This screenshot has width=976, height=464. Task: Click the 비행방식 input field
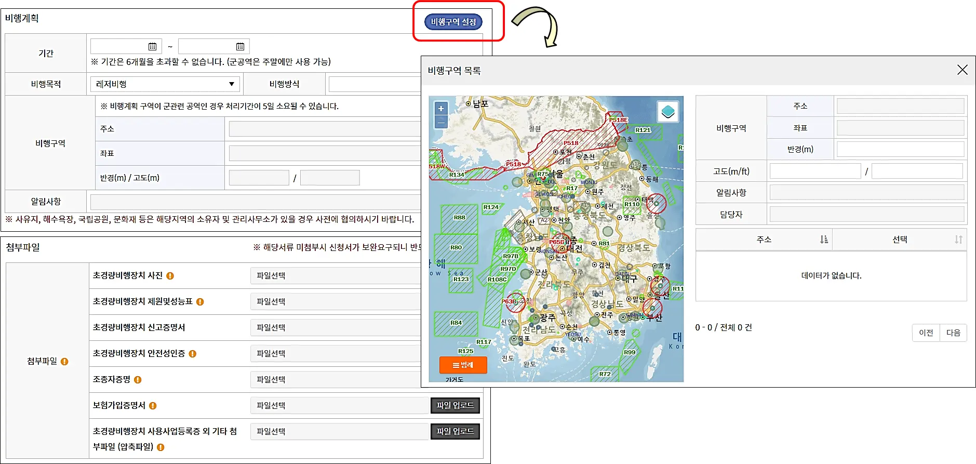click(375, 84)
